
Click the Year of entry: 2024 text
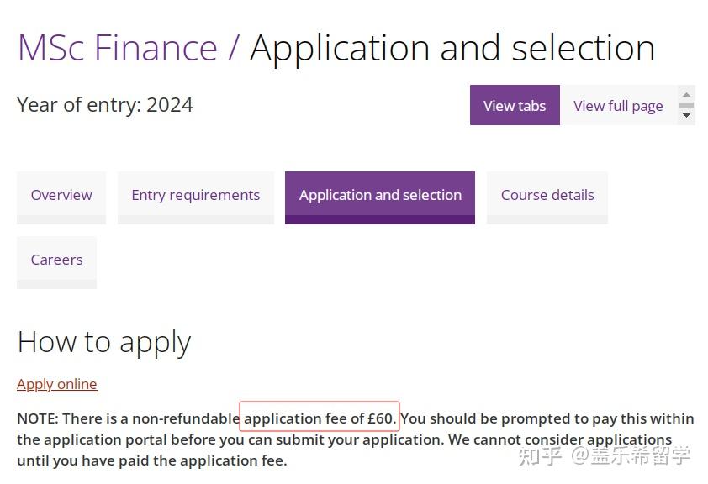point(105,105)
